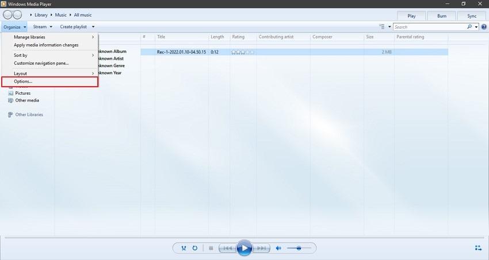Open the View options icon
The image size is (489, 260).
(382, 27)
